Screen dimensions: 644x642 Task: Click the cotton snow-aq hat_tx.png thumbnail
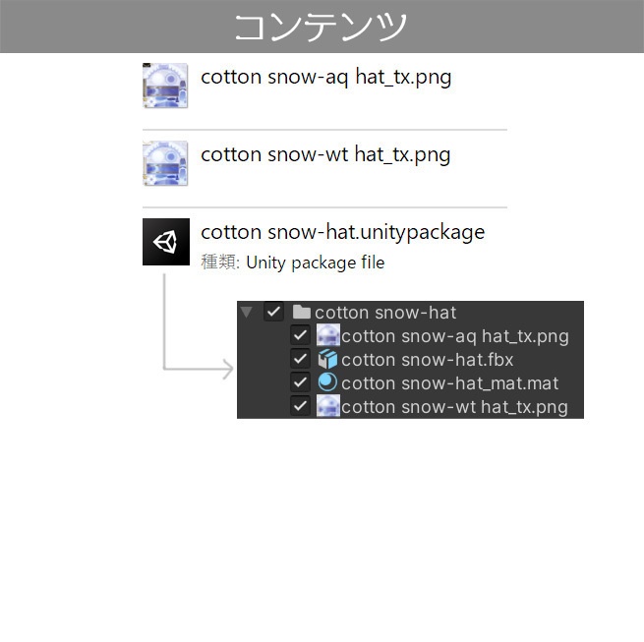point(165,86)
